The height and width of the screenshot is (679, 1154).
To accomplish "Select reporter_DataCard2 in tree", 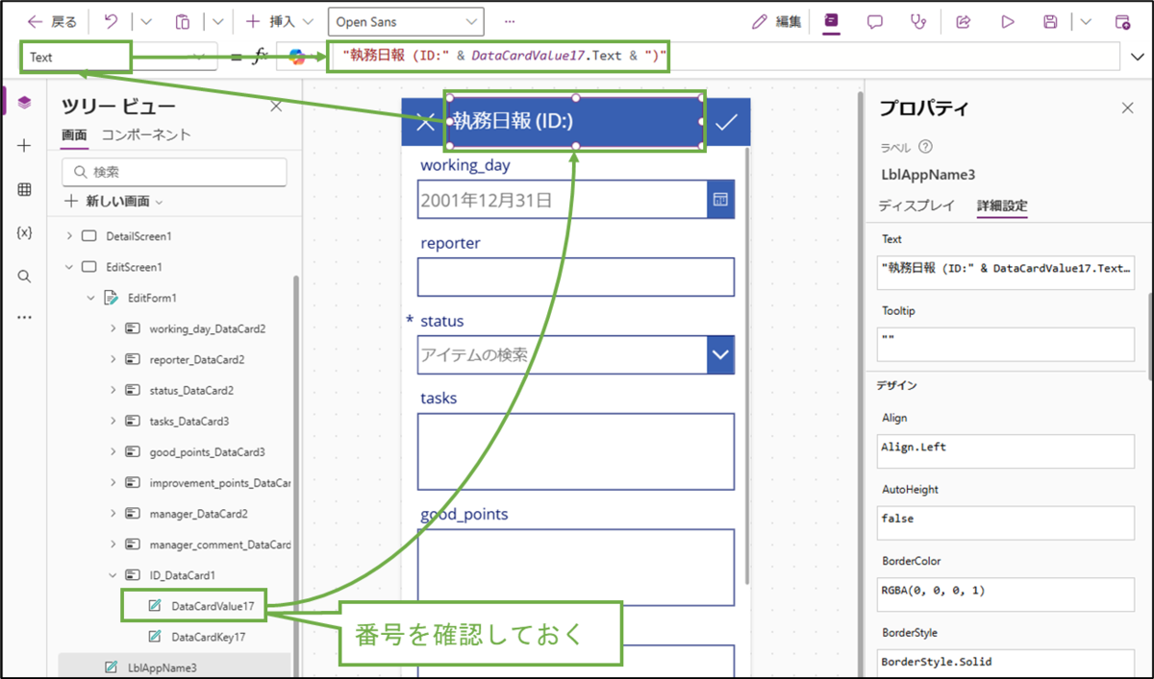I will click(197, 359).
